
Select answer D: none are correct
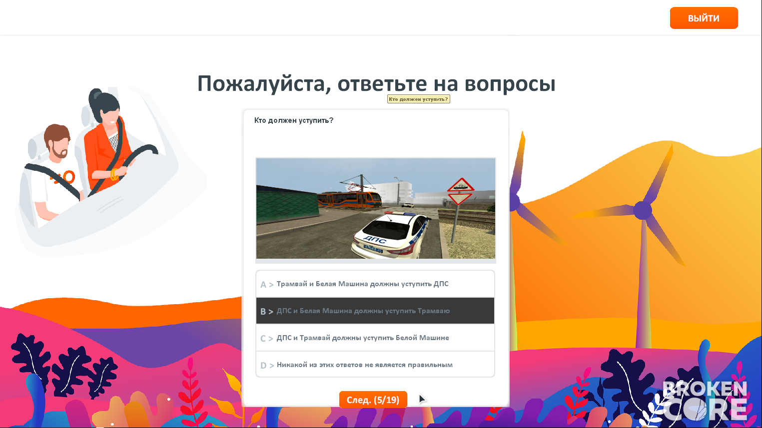coord(375,365)
